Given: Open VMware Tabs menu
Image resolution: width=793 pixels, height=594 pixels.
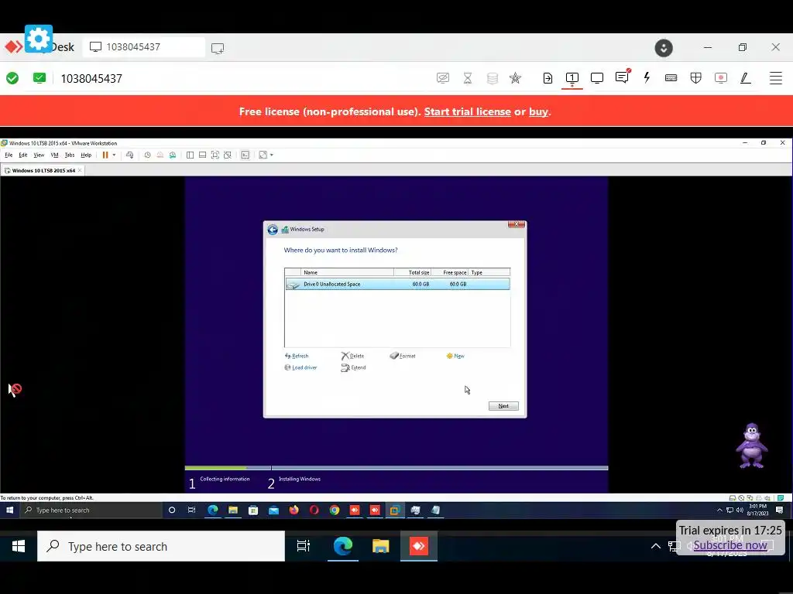Looking at the screenshot, I should pos(70,155).
